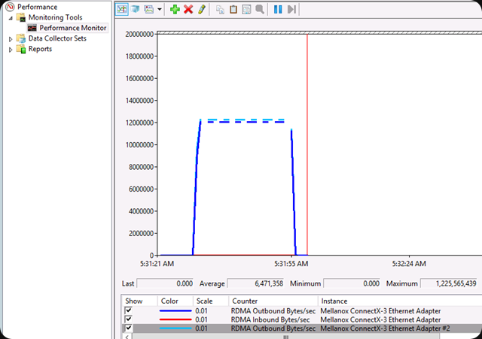Click Color column header
This screenshot has height=339, width=482.
175,301
